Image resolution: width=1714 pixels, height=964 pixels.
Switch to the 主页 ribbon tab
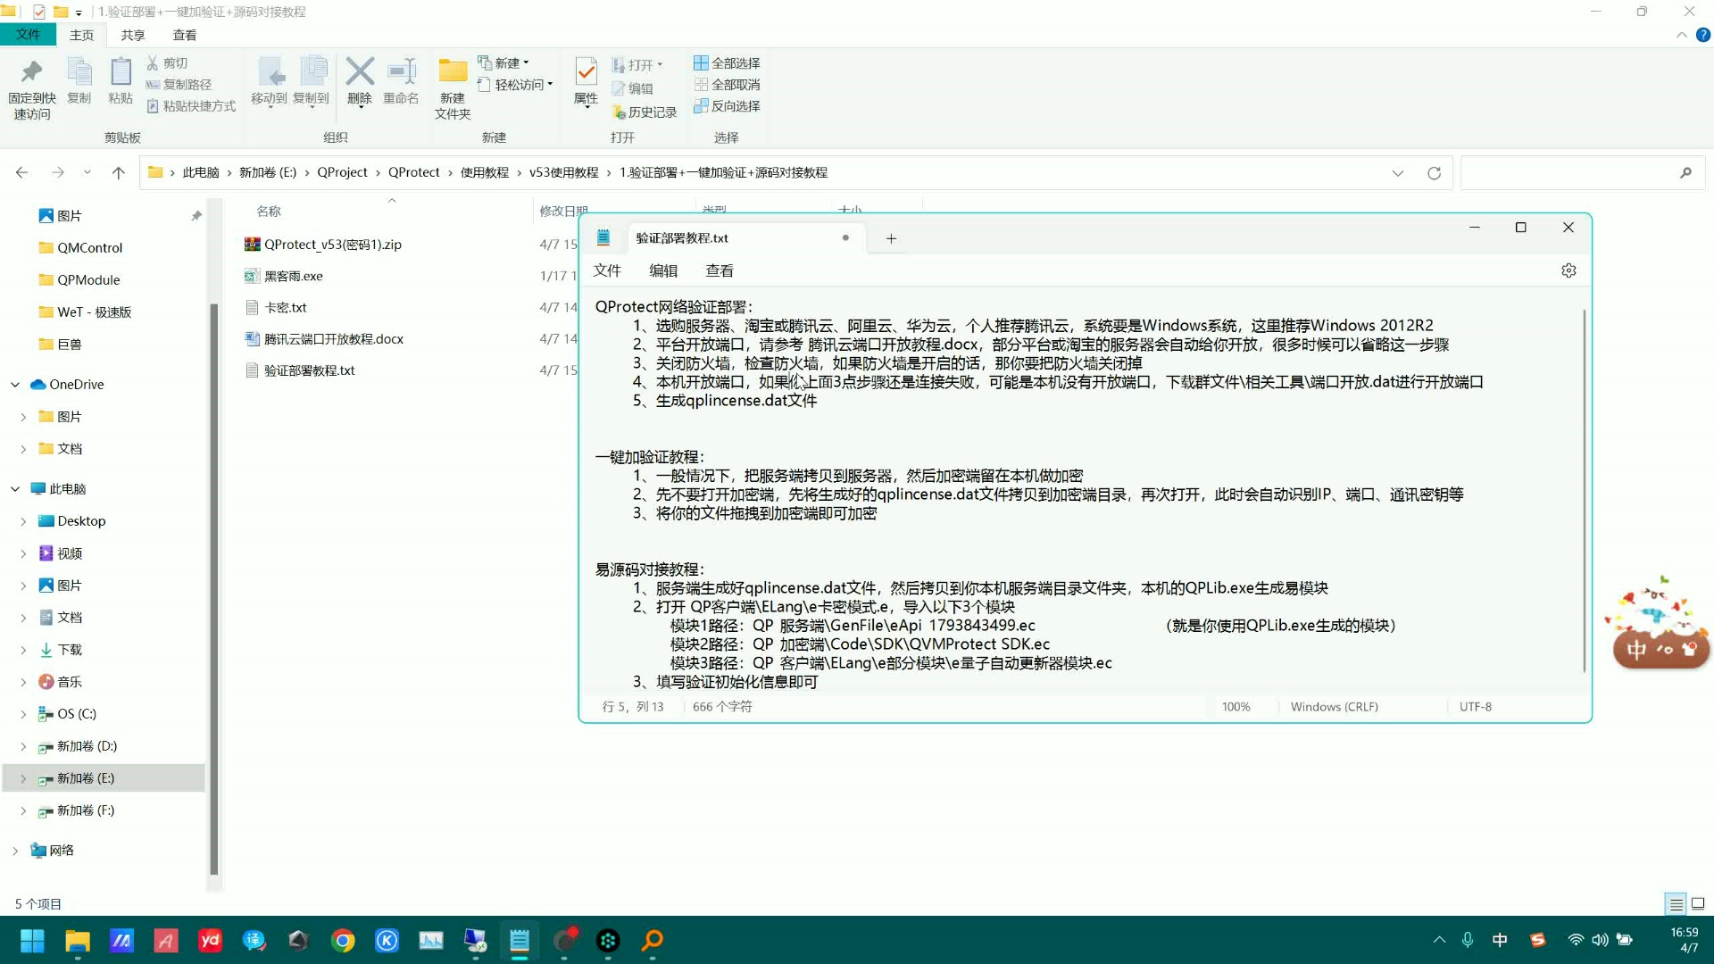[81, 35]
